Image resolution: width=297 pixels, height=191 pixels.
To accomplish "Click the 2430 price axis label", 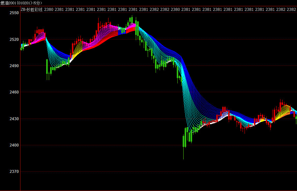I will (x=14, y=119).
